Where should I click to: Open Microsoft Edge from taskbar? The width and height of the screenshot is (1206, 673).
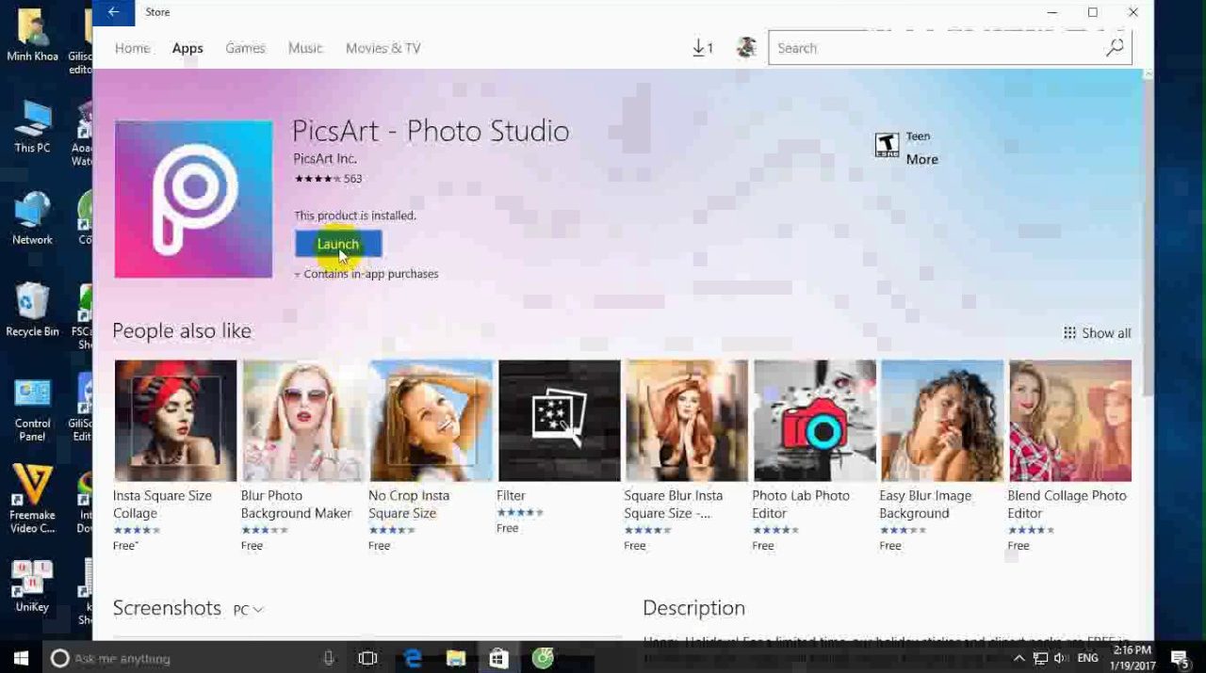(413, 658)
